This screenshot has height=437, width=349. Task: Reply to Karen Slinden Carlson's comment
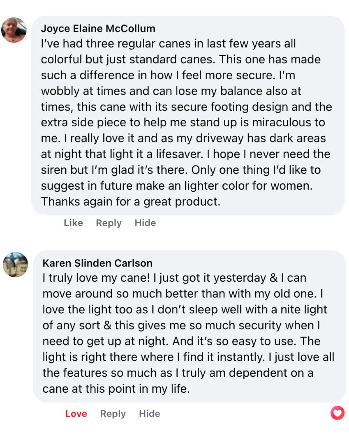(x=113, y=413)
